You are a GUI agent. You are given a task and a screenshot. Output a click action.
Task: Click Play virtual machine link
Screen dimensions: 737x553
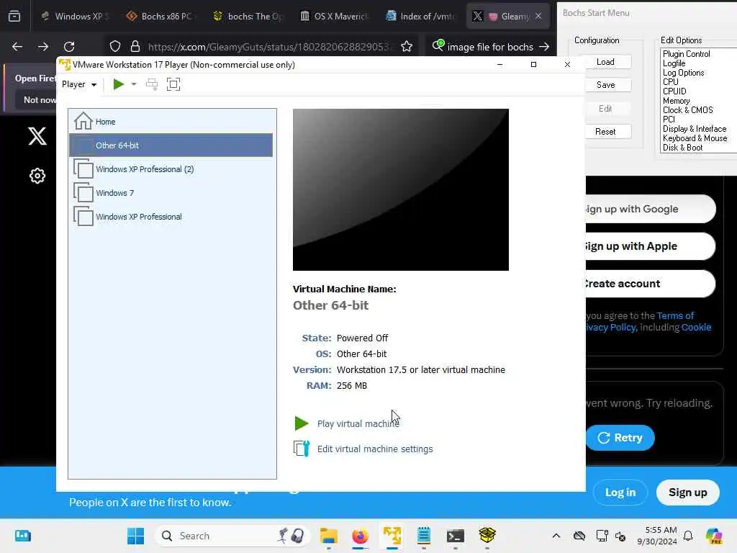point(358,423)
